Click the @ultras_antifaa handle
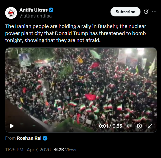The width and height of the screenshot is (161, 158). pyautogui.click(x=36, y=16)
